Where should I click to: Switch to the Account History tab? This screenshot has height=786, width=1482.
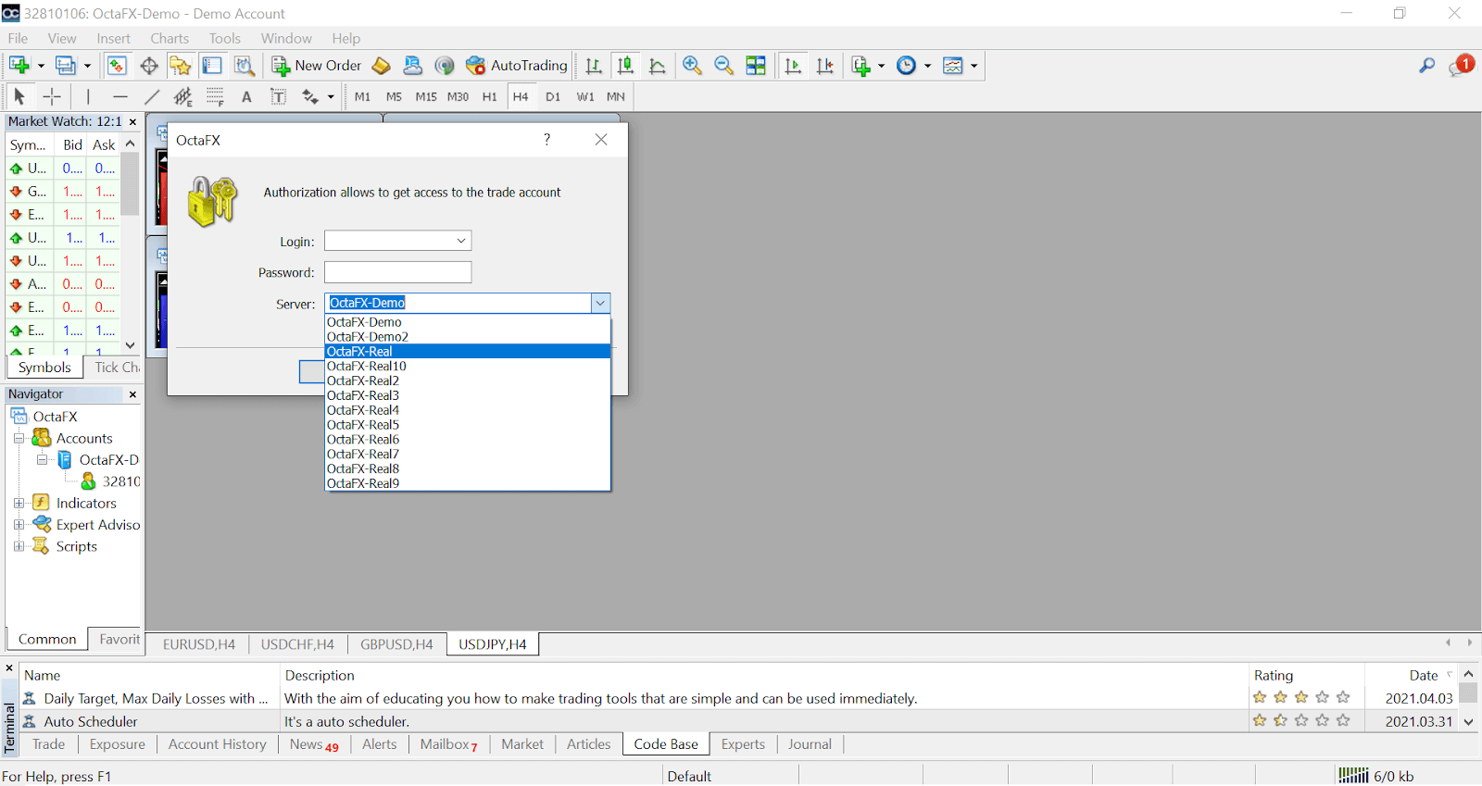click(x=217, y=744)
